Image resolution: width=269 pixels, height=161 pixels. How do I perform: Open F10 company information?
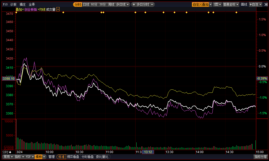[5, 4]
